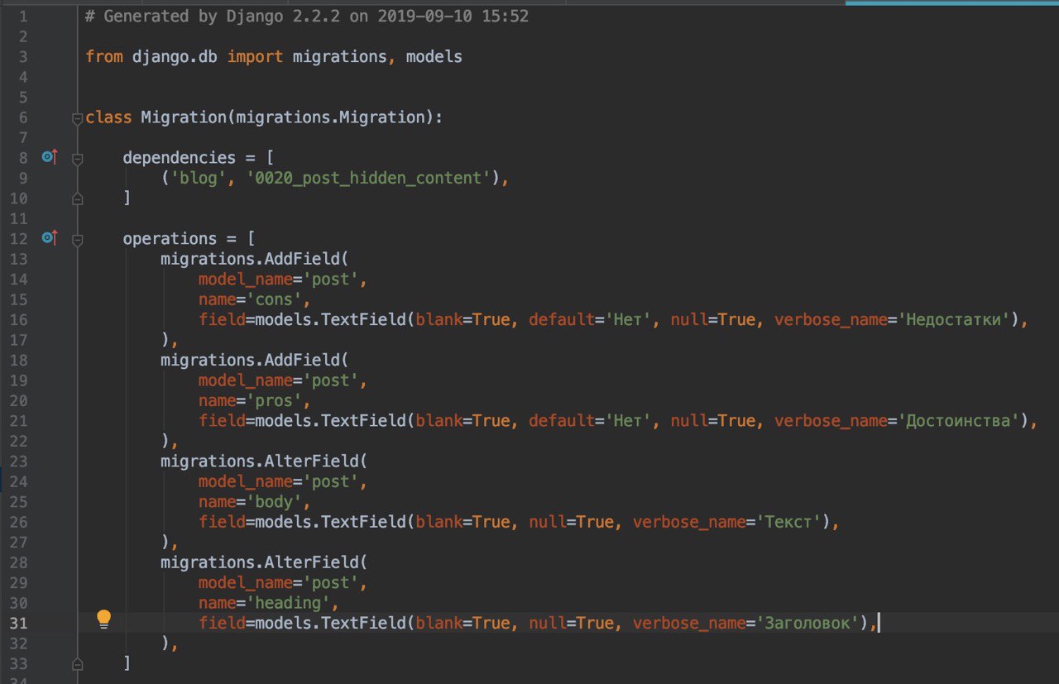Click the 'from' keyword on line 3

coord(103,57)
